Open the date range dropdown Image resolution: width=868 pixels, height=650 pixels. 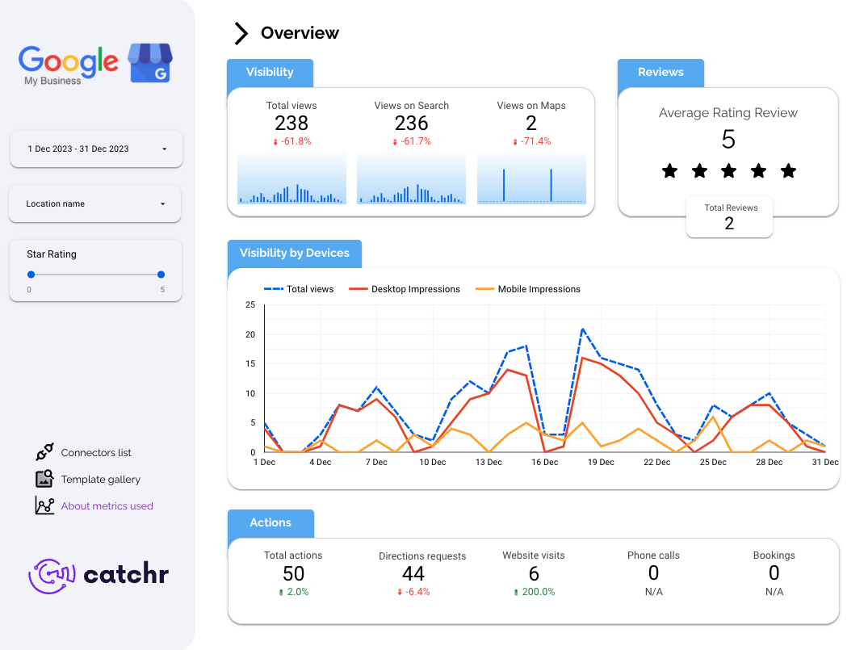point(96,149)
